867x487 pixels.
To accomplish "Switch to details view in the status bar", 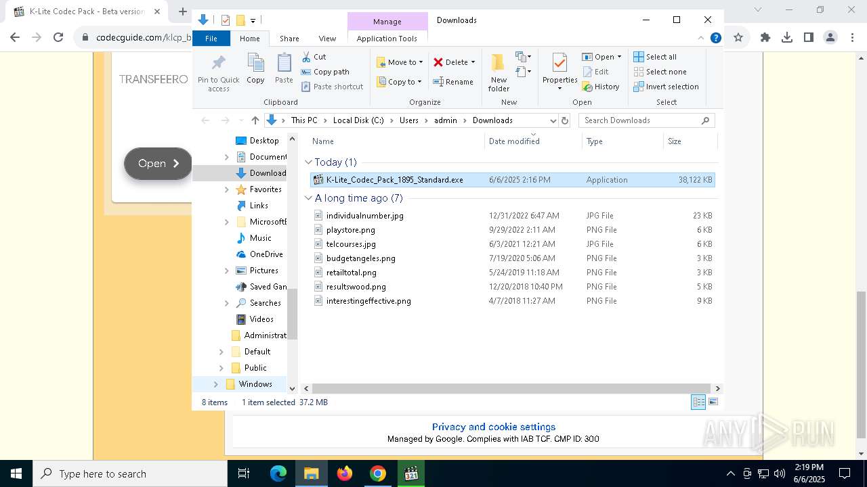I will click(x=698, y=402).
